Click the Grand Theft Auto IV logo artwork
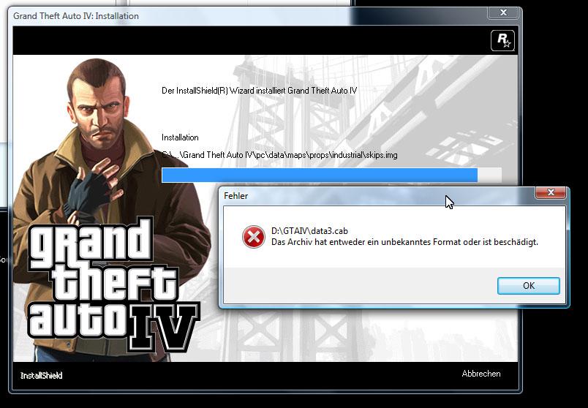588x408 pixels. pos(113,285)
